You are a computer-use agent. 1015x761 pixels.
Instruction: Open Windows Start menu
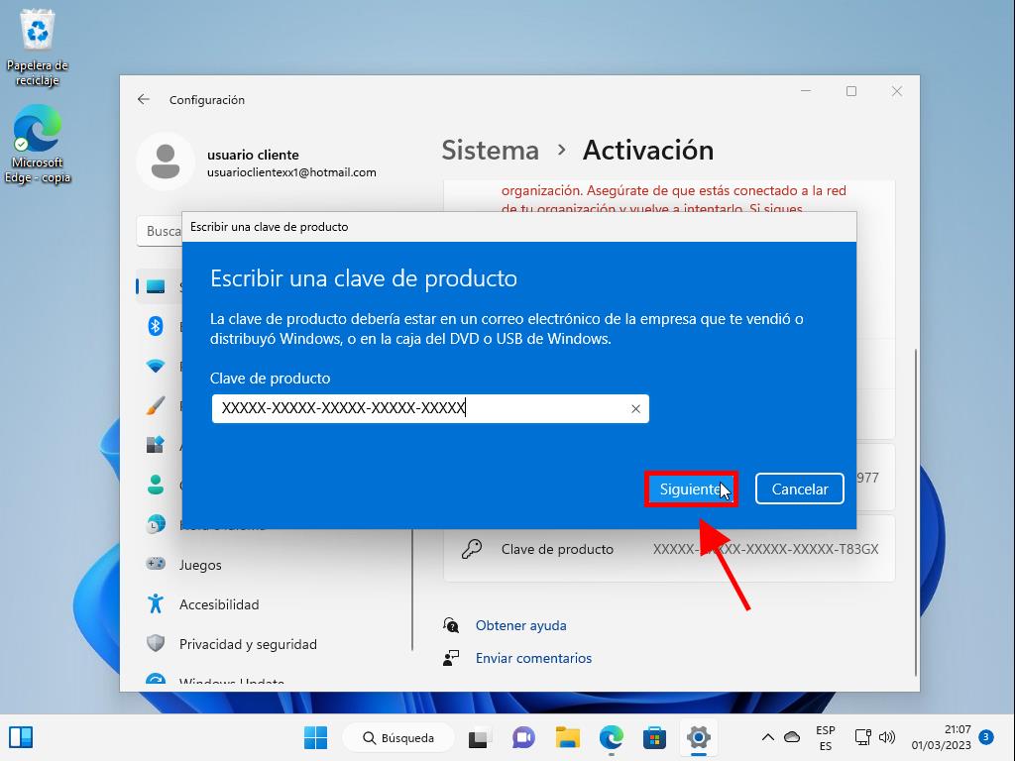[x=315, y=738]
